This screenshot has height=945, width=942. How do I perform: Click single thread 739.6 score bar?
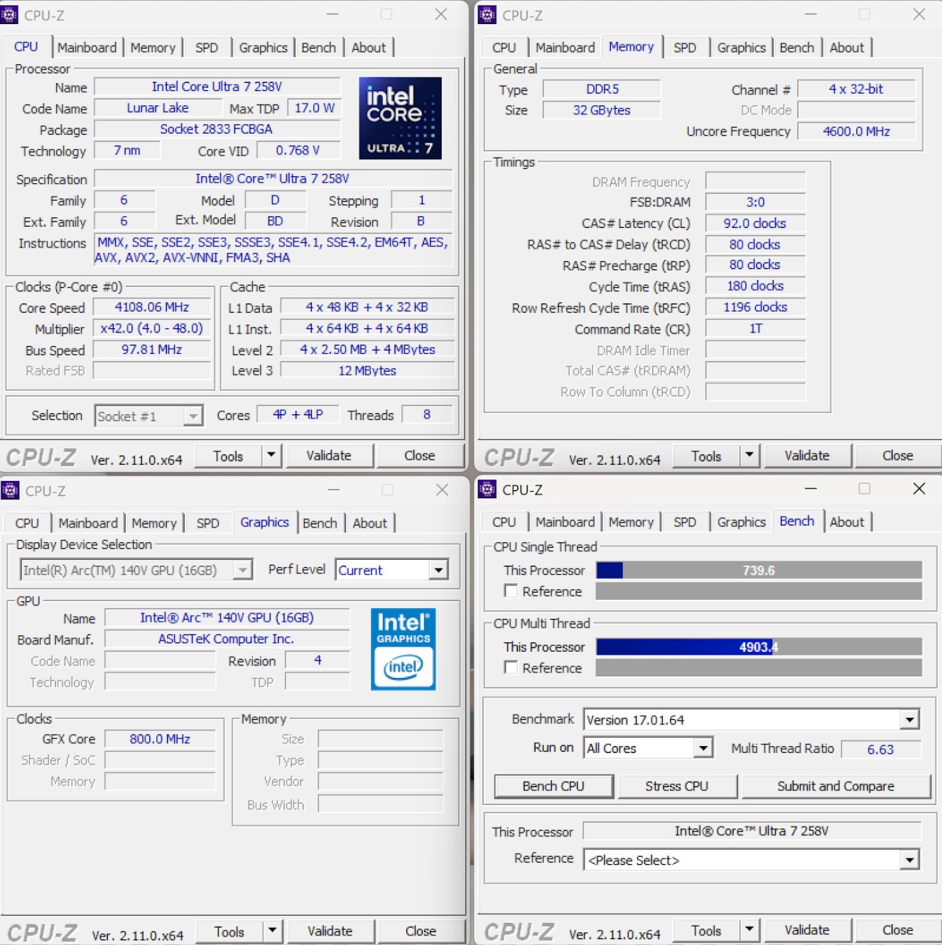pos(759,571)
